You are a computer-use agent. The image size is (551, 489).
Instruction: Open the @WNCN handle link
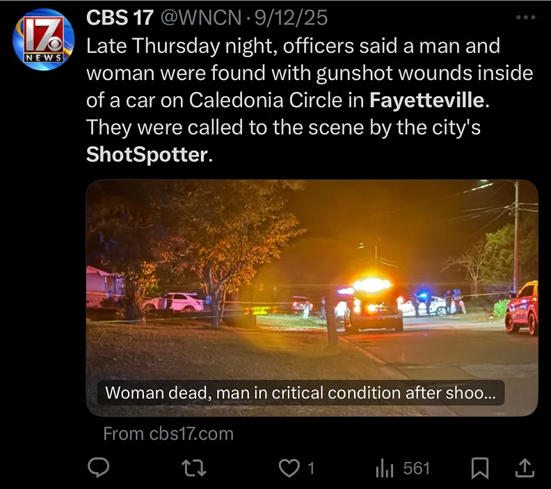pos(201,17)
